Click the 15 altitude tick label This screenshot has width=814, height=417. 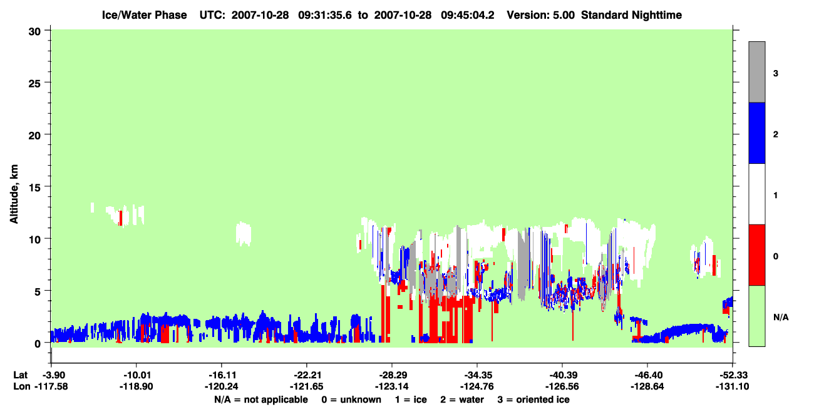click(x=34, y=187)
